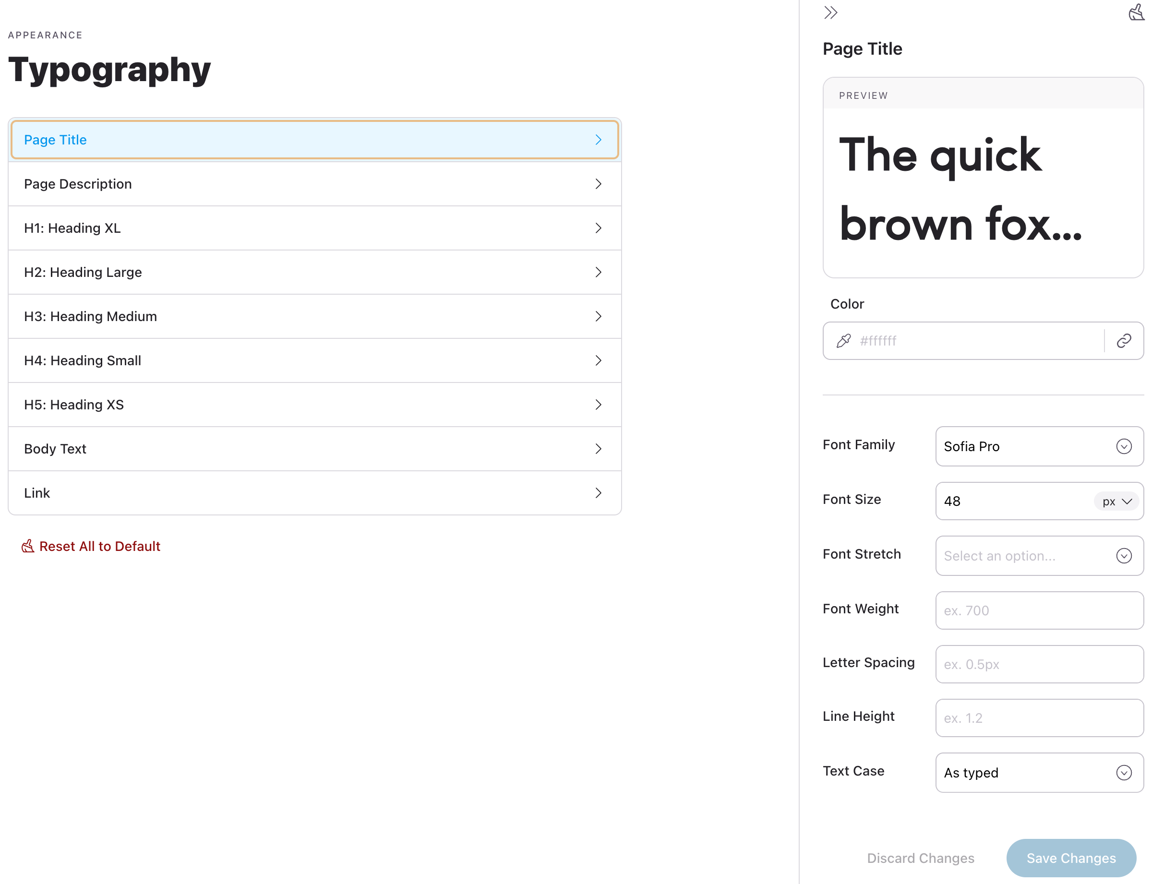Select the H3: Heading Medium item
Image resolution: width=1152 pixels, height=884 pixels.
pyautogui.click(x=315, y=316)
